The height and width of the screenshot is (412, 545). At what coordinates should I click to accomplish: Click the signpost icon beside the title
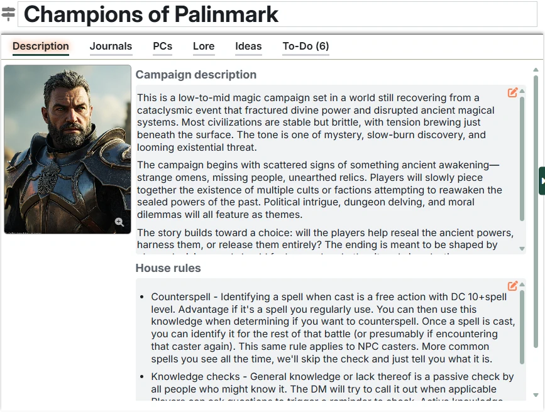8,14
